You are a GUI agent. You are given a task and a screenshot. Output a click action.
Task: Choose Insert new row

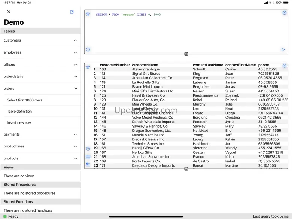19,122
